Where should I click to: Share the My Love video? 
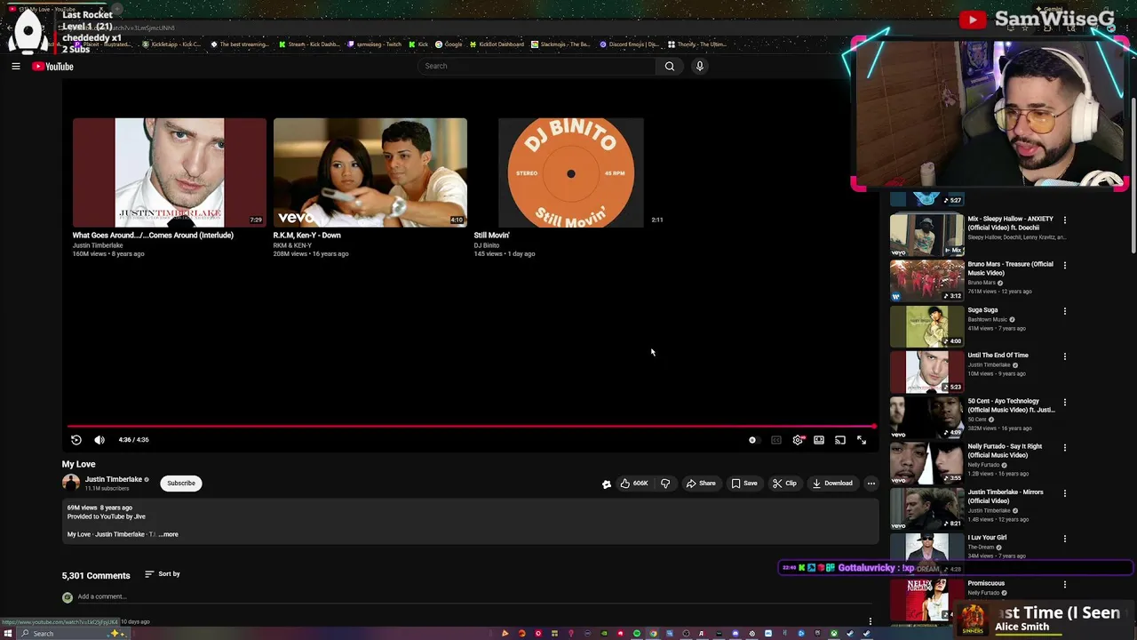[701, 484]
